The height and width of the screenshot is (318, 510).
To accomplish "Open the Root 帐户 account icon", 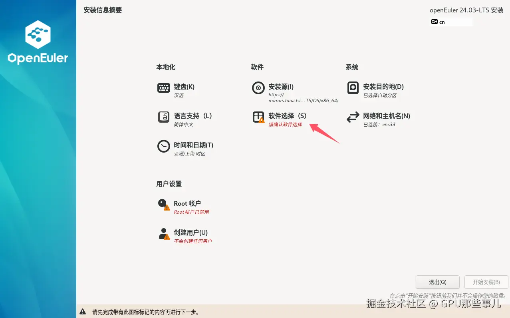I will 163,204.
